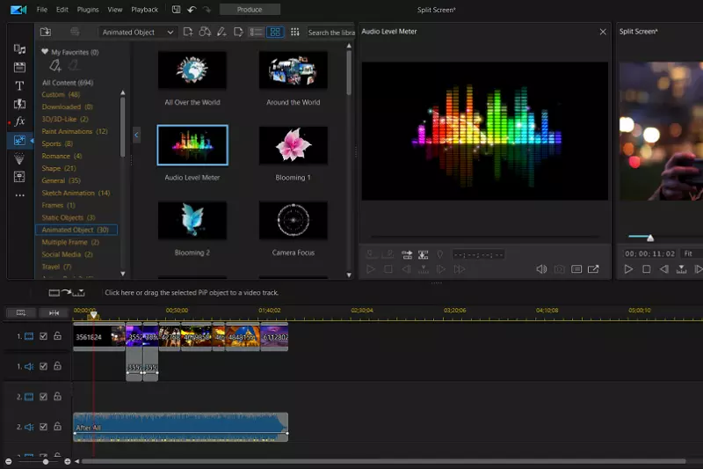Adjust volume with the speaker icon in preview

[x=541, y=269]
